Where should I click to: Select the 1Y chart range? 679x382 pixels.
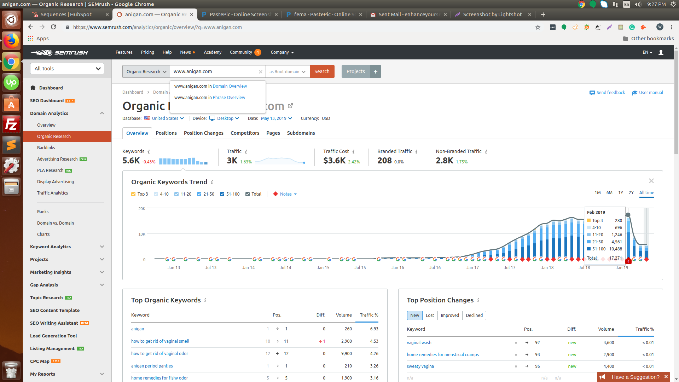[x=621, y=193]
